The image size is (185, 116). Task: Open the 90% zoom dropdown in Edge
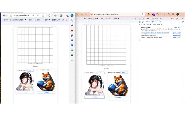(47, 20)
